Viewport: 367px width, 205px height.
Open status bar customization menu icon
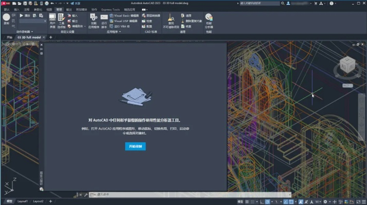(x=364, y=202)
